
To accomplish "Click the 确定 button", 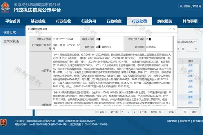I will [x=194, y=112].
